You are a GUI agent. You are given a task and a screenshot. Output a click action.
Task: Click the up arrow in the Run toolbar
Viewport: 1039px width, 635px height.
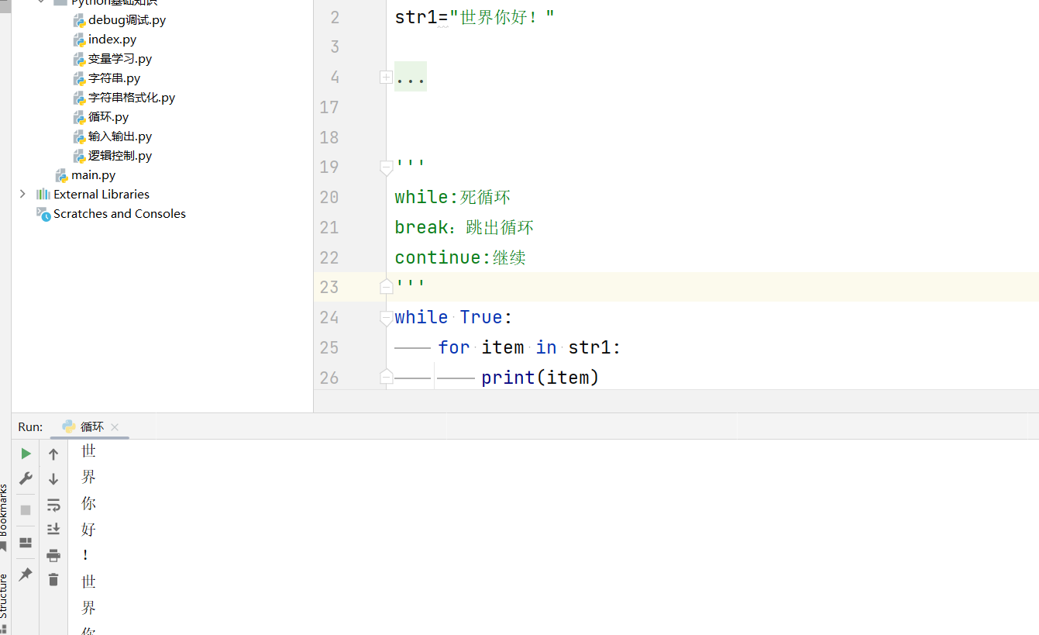click(53, 454)
